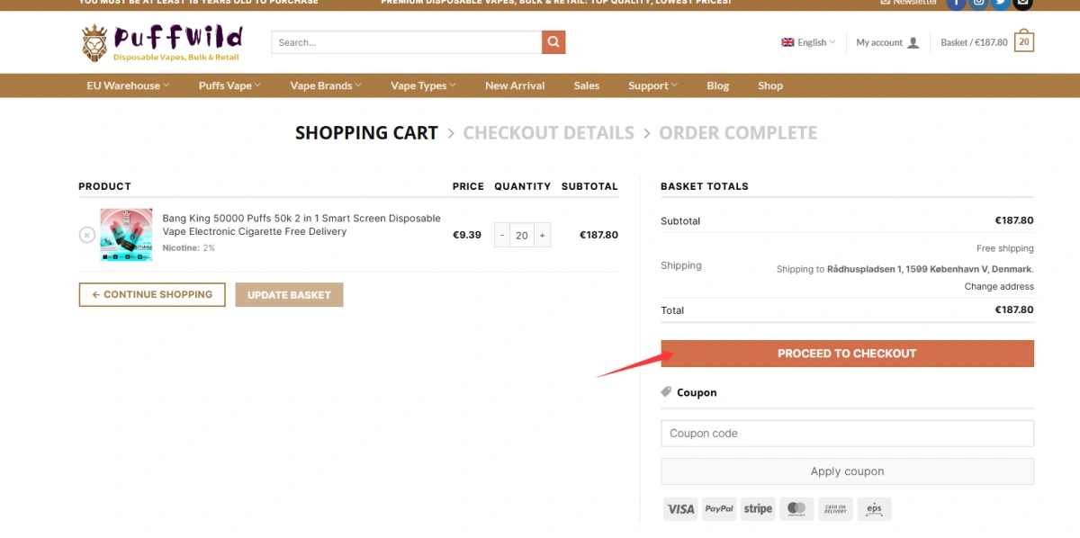Open Instagram social icon in top bar
This screenshot has height=538, width=1080.
978,3
